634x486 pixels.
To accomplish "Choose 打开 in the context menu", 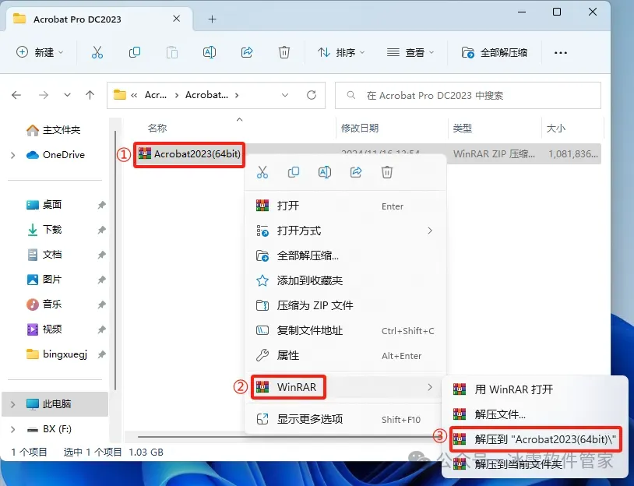I will coord(345,206).
